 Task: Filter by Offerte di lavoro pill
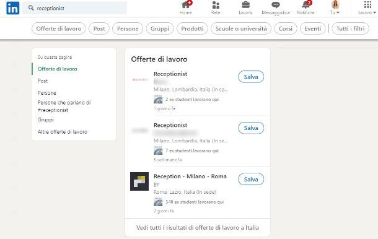59,28
